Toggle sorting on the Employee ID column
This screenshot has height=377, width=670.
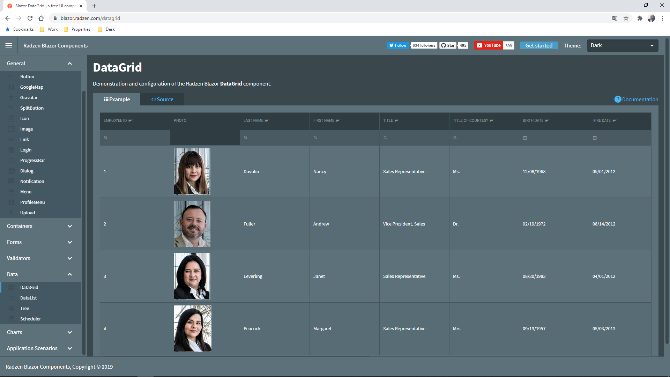point(131,120)
